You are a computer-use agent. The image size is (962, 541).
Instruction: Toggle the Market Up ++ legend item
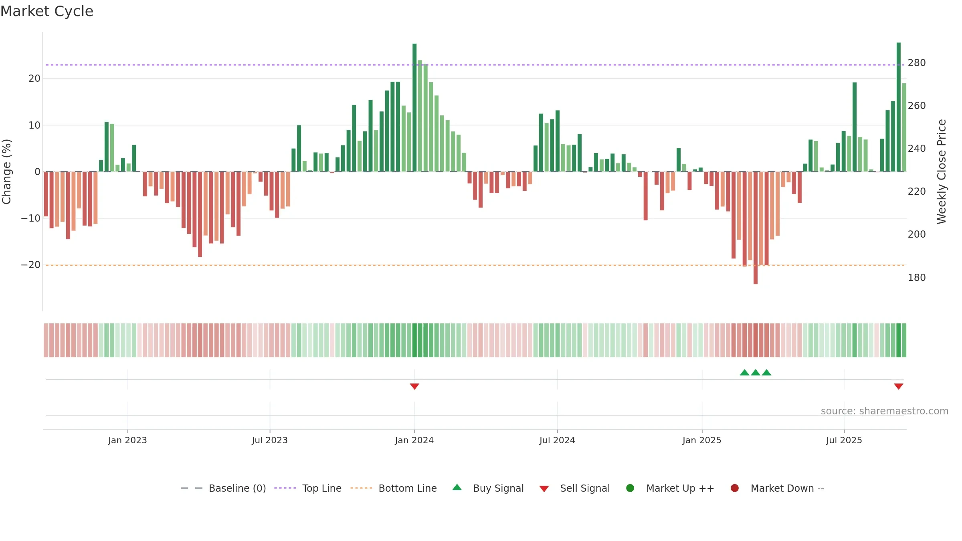670,488
